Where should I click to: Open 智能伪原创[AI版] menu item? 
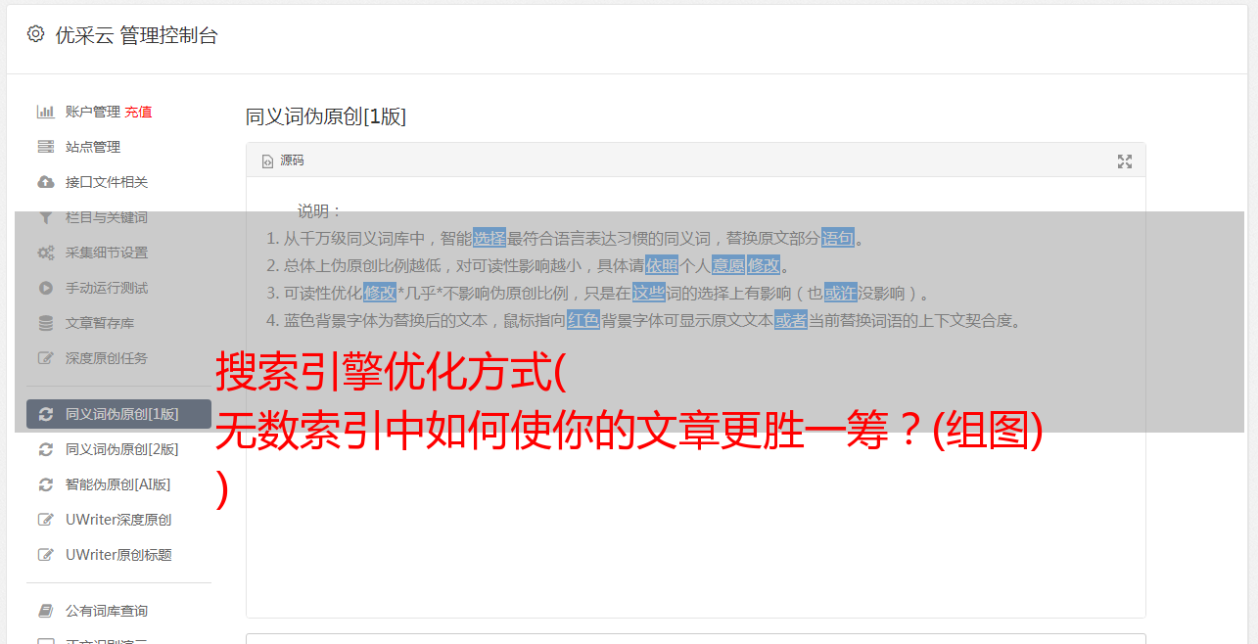[x=118, y=484]
